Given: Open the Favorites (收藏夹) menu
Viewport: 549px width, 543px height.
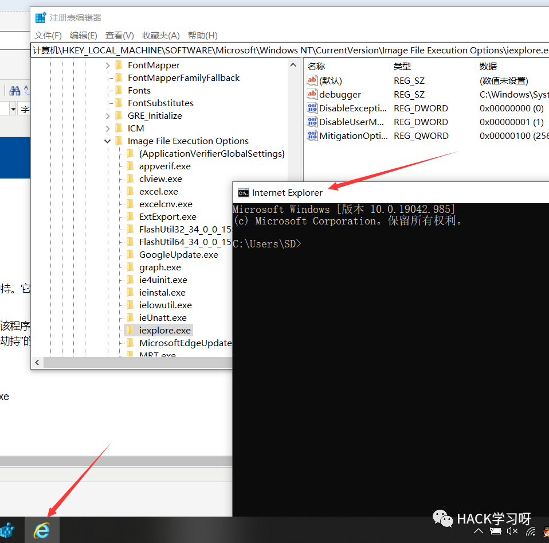Looking at the screenshot, I should tap(160, 36).
